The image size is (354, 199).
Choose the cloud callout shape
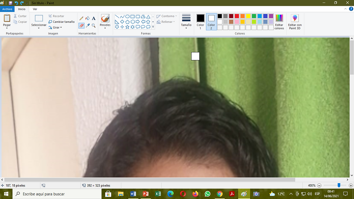tap(148, 27)
